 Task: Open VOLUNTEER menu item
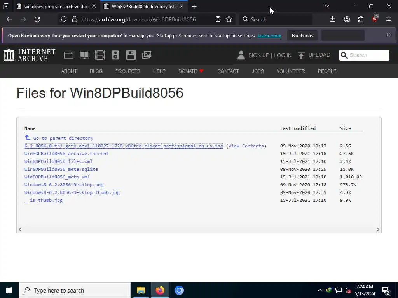[x=291, y=71]
